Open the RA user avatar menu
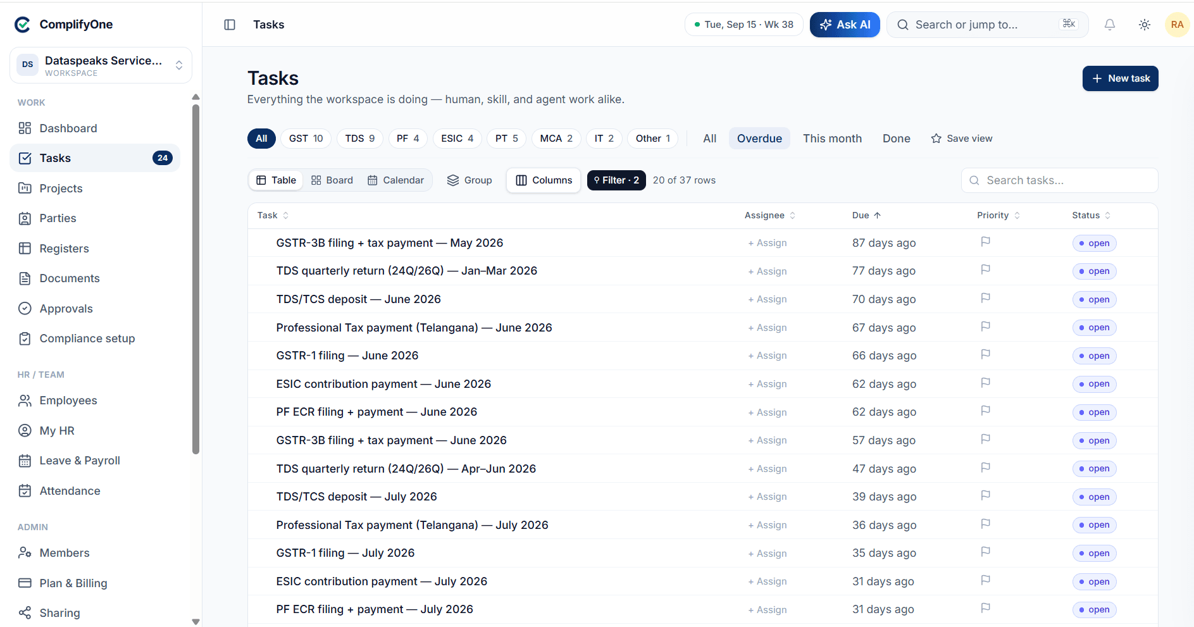The height and width of the screenshot is (627, 1194). 1177,25
